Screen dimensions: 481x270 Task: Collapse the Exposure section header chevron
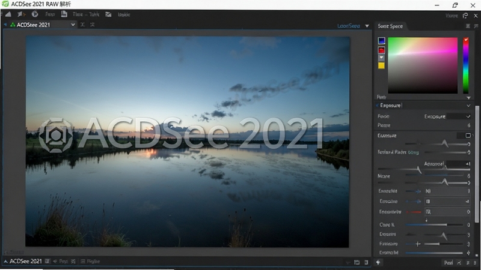(x=468, y=106)
